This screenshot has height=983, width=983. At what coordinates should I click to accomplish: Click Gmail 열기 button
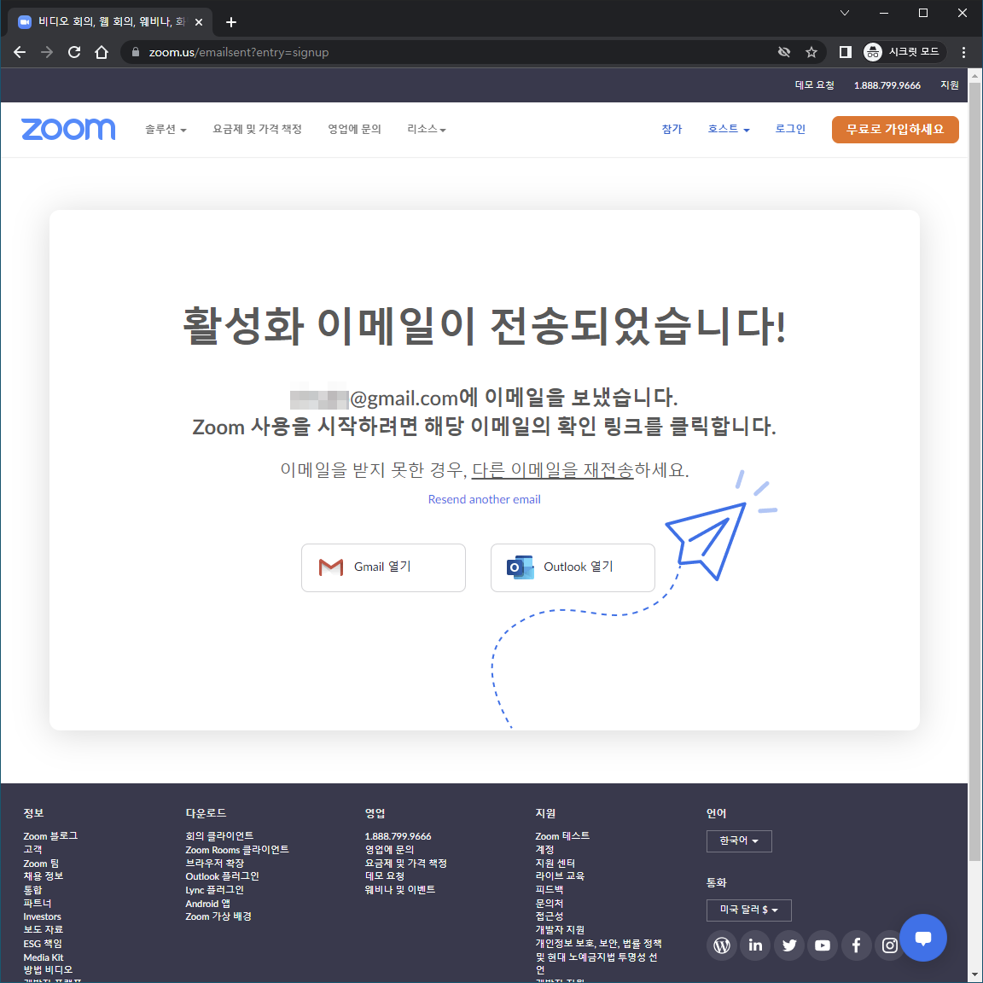[383, 567]
